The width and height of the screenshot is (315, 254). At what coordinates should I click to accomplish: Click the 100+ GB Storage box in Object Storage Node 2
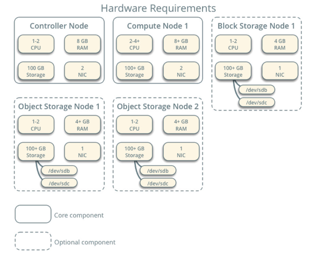click(x=134, y=151)
